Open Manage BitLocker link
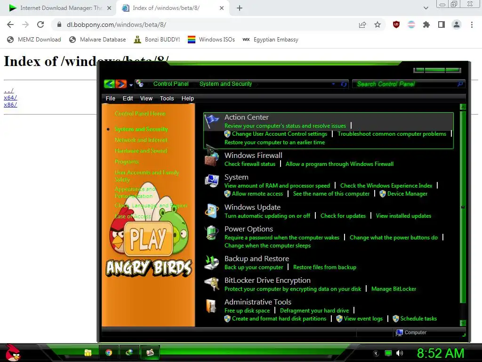Viewport: 482px width, 362px height. click(394, 289)
